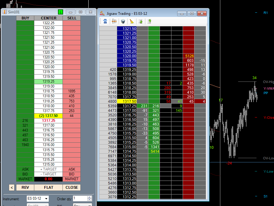Click the green-highlighted 1319.25 price in Sim101
274x206 pixels.
(49, 81)
